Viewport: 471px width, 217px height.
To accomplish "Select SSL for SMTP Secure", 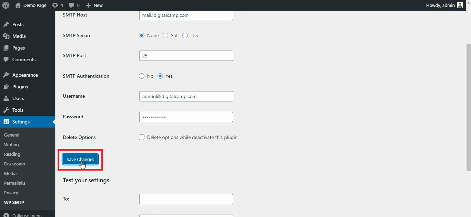I will point(166,35).
